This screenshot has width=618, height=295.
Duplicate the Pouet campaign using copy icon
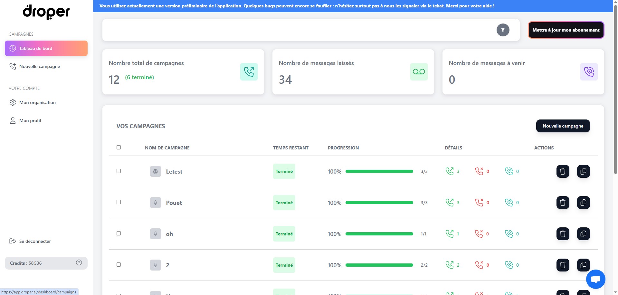[583, 203]
